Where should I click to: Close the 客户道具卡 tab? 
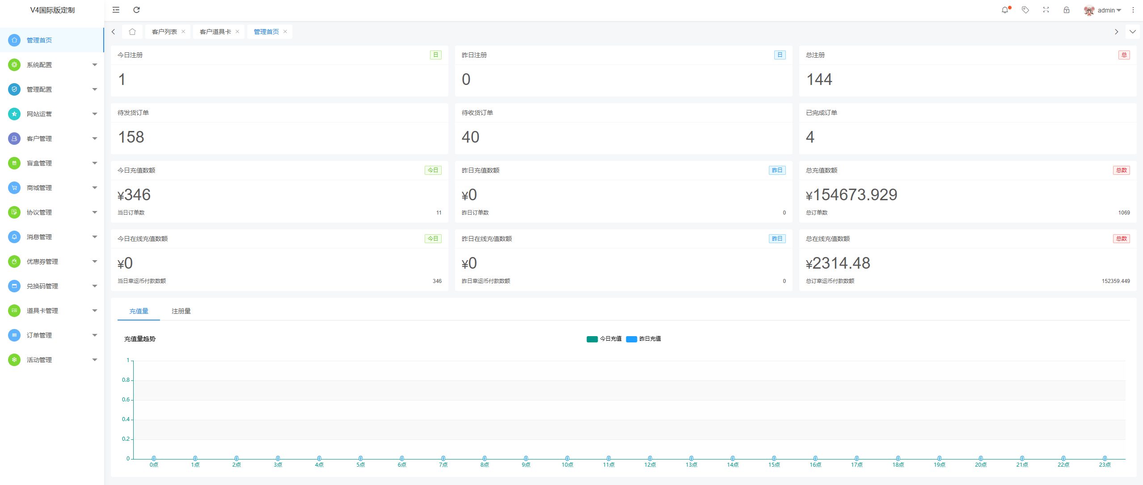click(237, 32)
